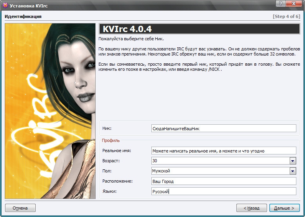Click the Установка KVIrc window title
The image size is (305, 217).
pyautogui.click(x=29, y=5)
